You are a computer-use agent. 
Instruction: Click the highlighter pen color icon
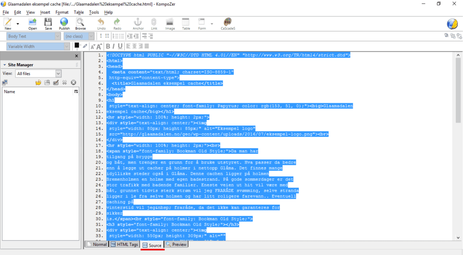click(85, 46)
